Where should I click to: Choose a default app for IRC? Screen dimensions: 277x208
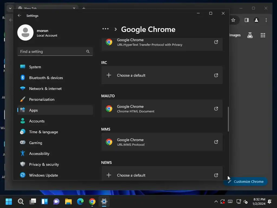pyautogui.click(x=162, y=75)
